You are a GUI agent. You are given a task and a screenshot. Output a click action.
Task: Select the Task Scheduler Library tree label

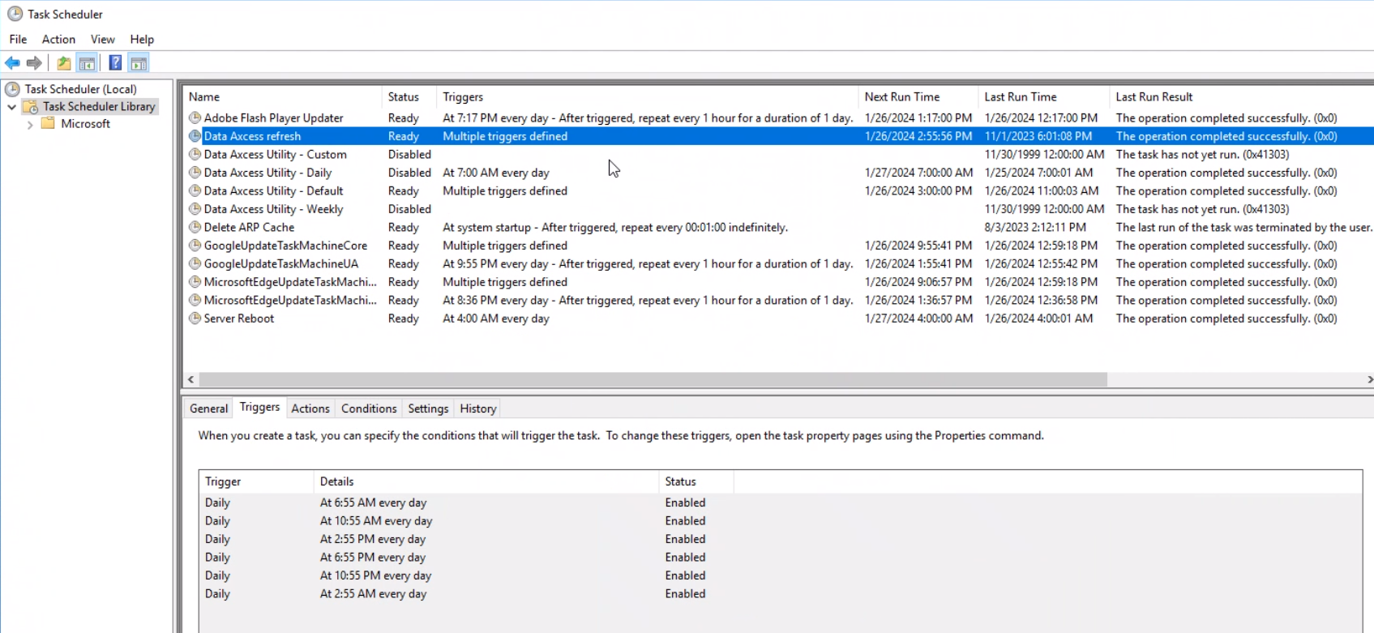pyautogui.click(x=99, y=106)
